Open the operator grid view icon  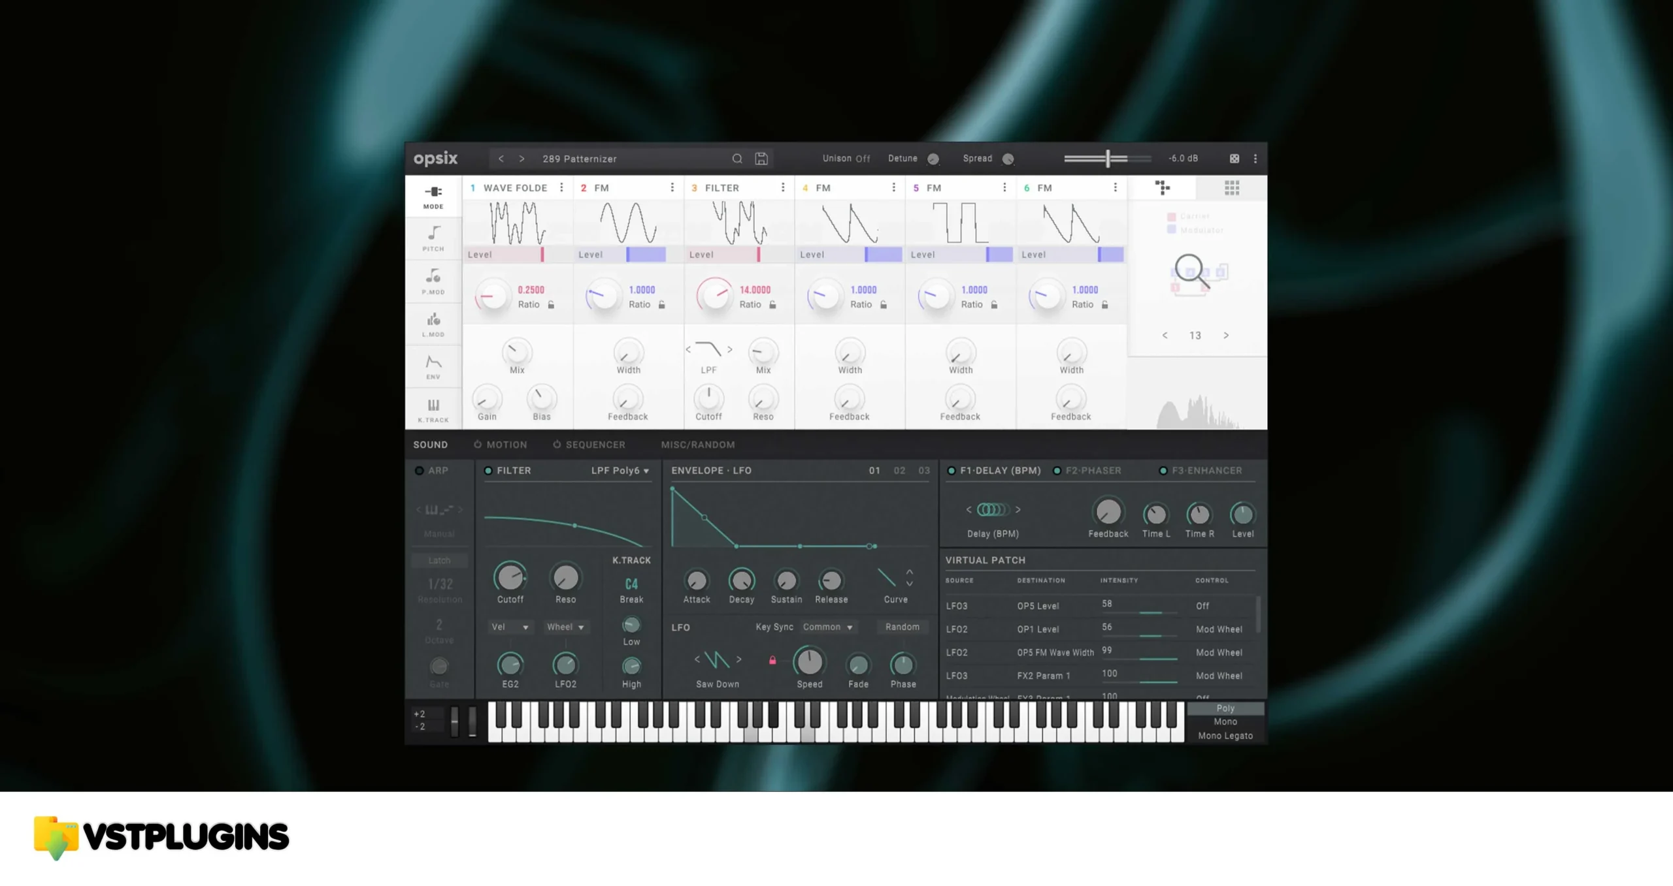(x=1231, y=188)
